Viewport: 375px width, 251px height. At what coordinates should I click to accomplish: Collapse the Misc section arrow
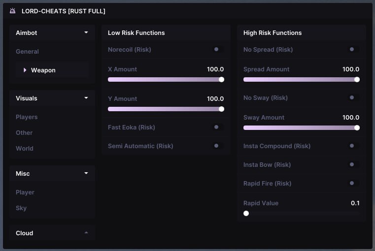click(x=86, y=173)
